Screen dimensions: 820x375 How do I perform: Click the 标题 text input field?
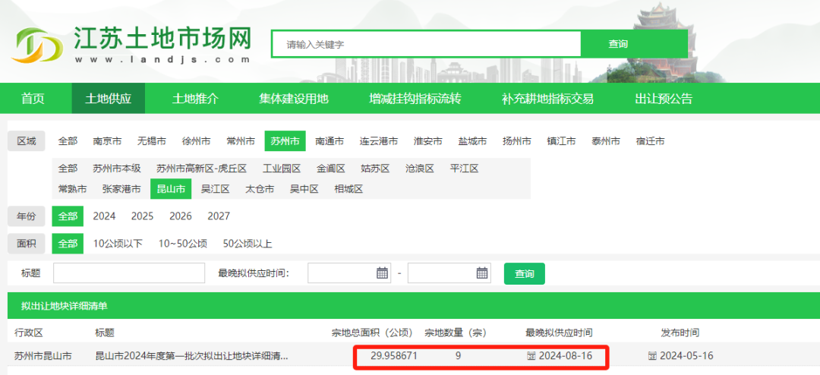pos(129,273)
